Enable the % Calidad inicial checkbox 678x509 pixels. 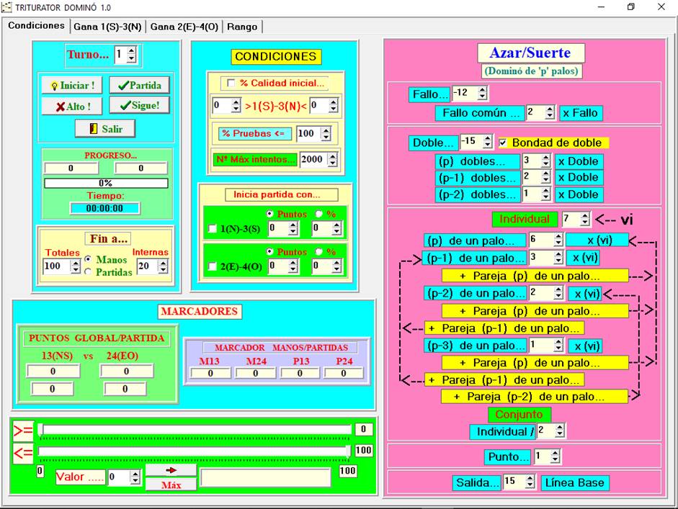pos(231,83)
